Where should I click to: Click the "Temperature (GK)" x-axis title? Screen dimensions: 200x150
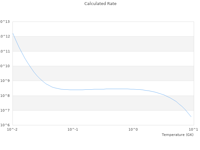click(177, 135)
